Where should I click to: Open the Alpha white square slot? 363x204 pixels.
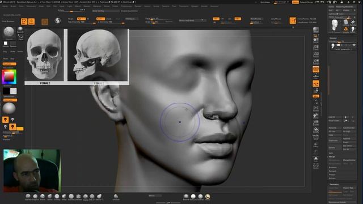click(x=6, y=44)
